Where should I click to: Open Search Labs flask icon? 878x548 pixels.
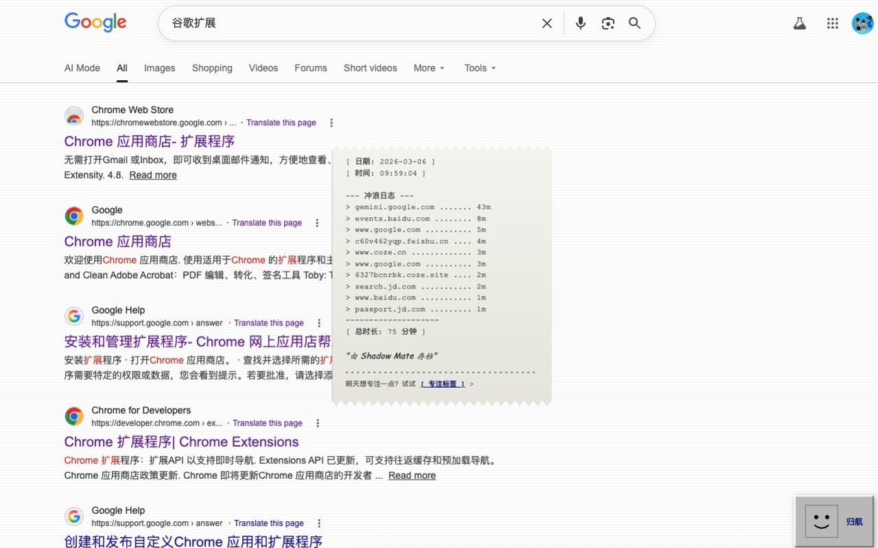799,23
